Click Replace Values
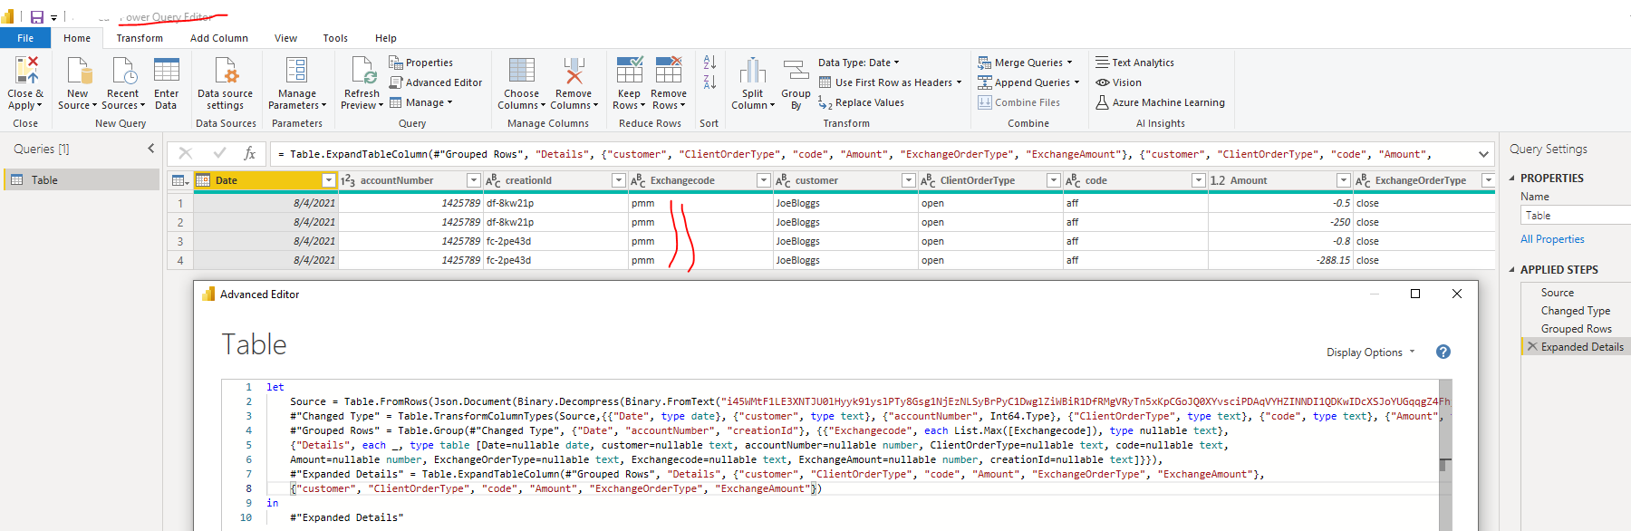 pos(862,102)
